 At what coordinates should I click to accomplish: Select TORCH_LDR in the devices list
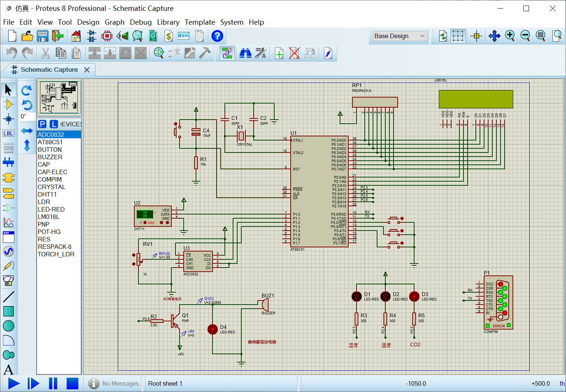tap(59, 254)
